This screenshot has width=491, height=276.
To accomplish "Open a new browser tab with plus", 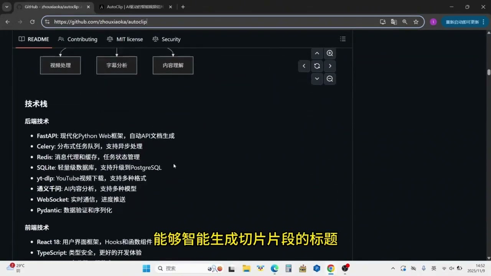I will (x=183, y=7).
